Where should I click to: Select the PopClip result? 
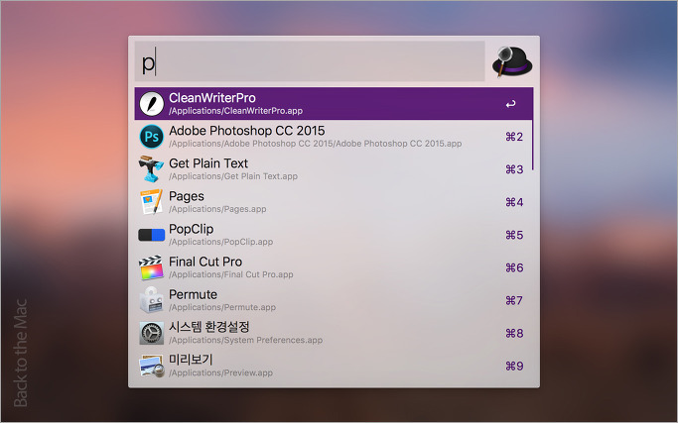click(334, 235)
